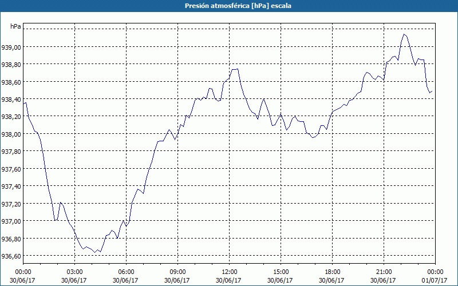458x286 pixels.
Task: Click the 'hPa' unit label
Action: (x=15, y=26)
